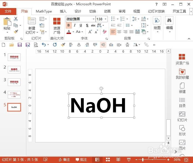Click 形状 in the right side panel
The height and width of the screenshot is (163, 193).
(182, 130)
